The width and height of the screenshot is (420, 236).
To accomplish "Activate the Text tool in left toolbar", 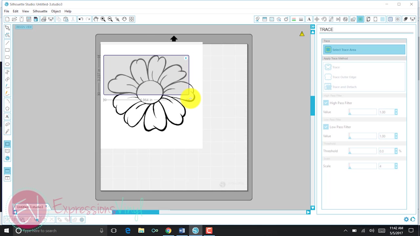I will (x=7, y=116).
